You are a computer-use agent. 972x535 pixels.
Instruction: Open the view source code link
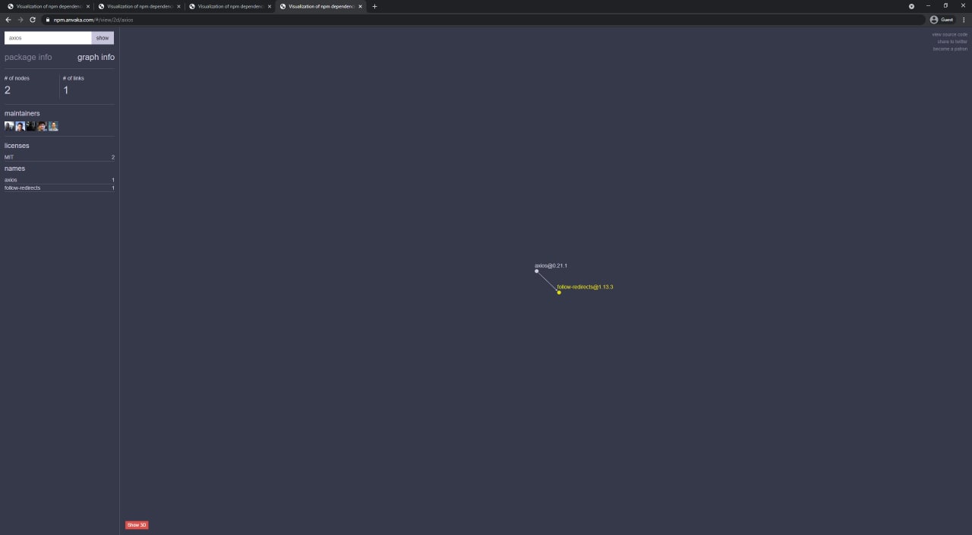[x=950, y=34]
